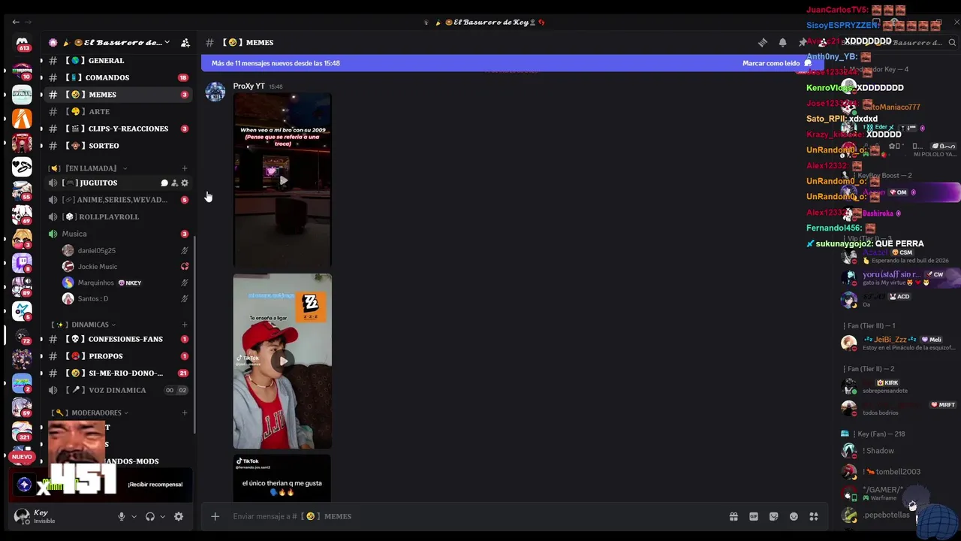Open ARTE text channel
The width and height of the screenshot is (961, 541).
click(x=118, y=112)
